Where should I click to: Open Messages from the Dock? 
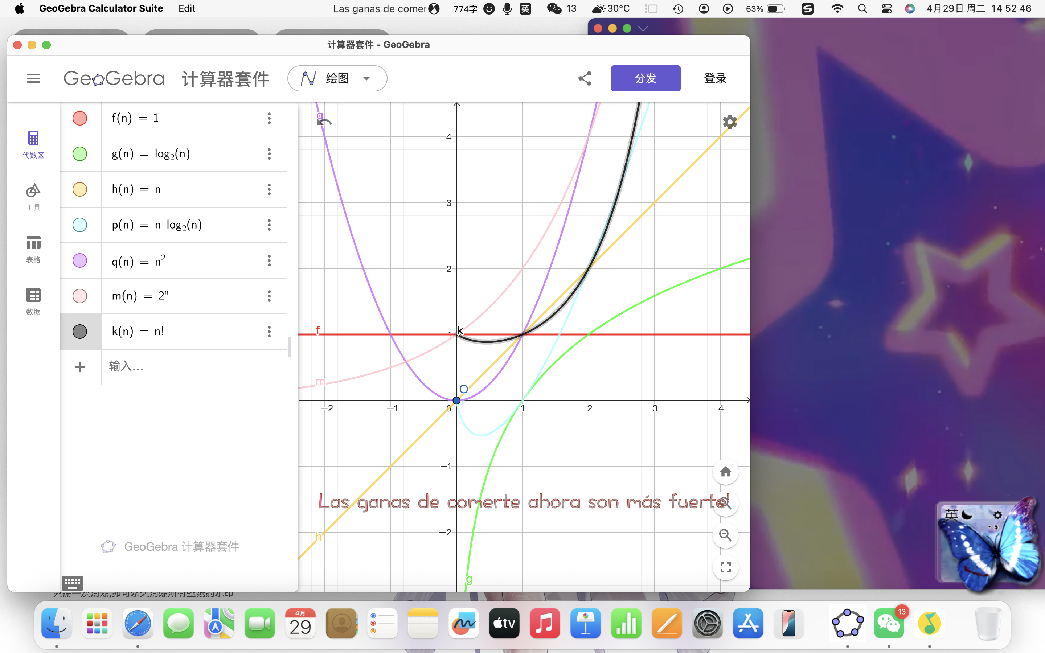179,623
